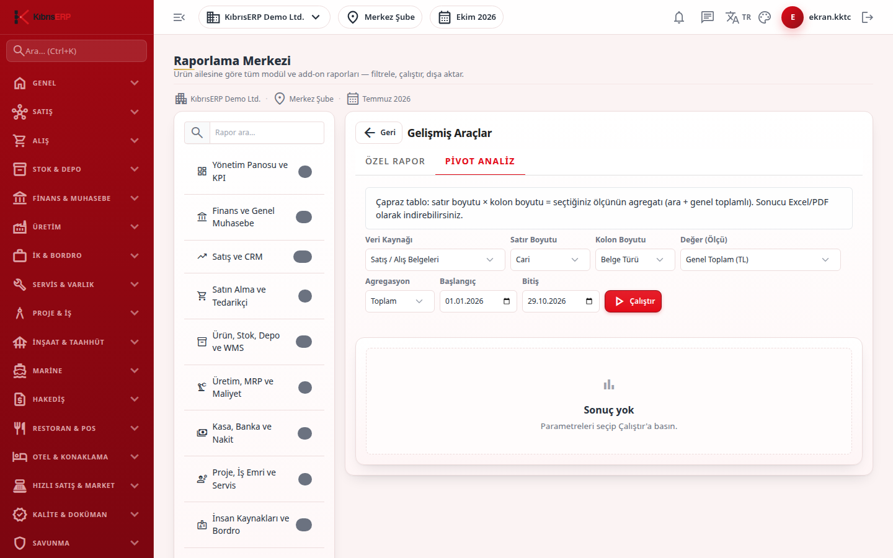This screenshot has height=558, width=893.
Task: Expand HAKEDİŞ menu chevron
Action: click(135, 399)
